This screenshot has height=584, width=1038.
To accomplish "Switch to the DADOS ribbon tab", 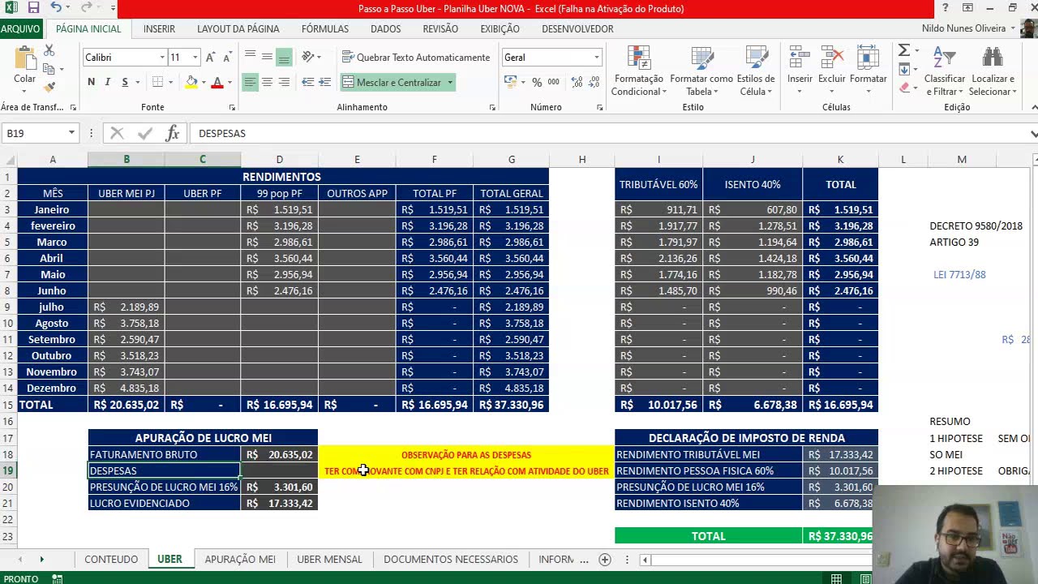I will tap(385, 28).
